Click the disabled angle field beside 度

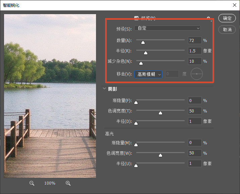pyautogui.click(x=172, y=74)
